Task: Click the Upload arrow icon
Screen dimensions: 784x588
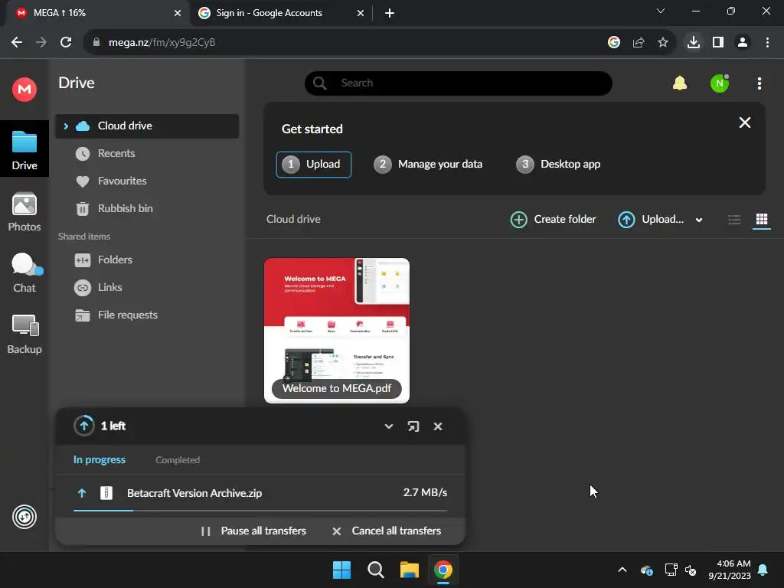Action: pos(626,220)
